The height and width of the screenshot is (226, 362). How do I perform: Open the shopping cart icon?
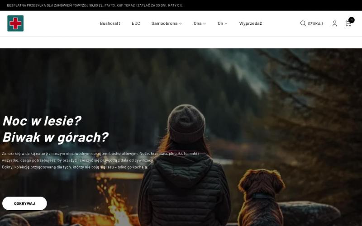point(348,24)
